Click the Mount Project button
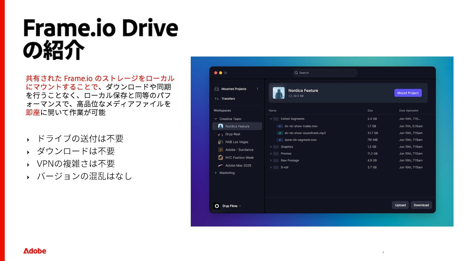Screen dimensions: 464x261 click(408, 93)
